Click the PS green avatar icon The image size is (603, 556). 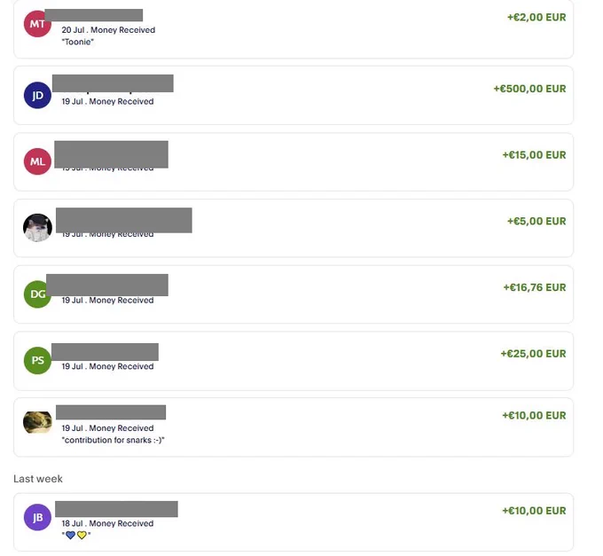[x=37, y=360]
